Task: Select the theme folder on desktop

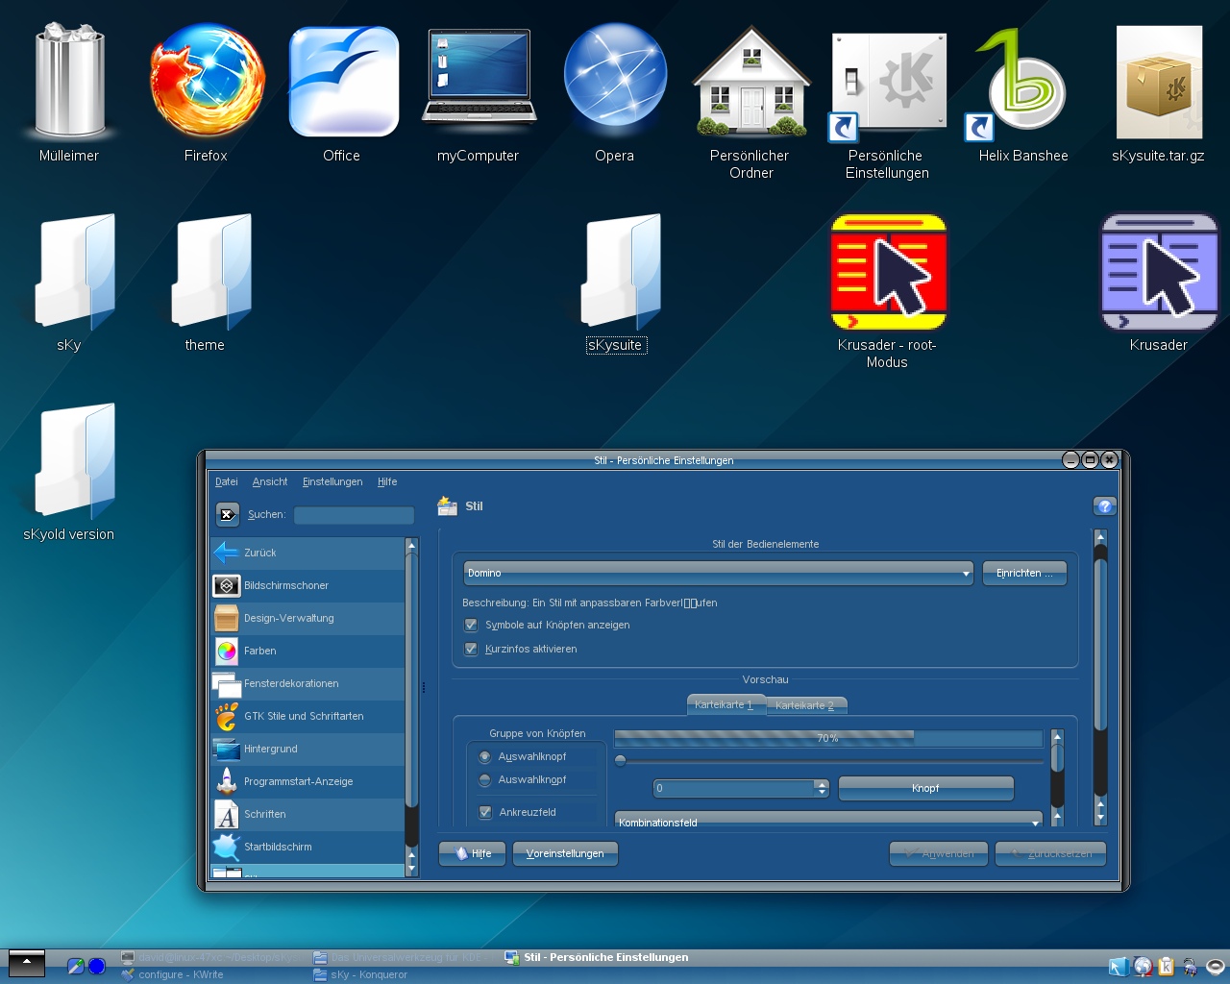Action: tap(211, 270)
